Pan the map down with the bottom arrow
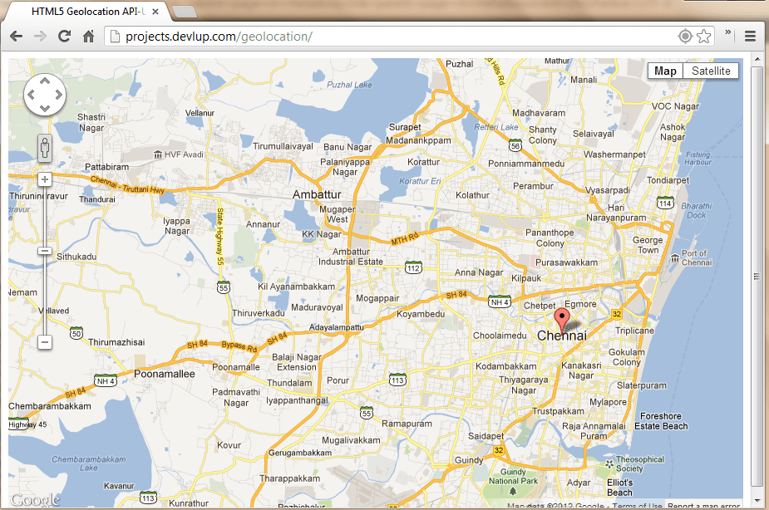Image resolution: width=769 pixels, height=510 pixels. (x=45, y=108)
